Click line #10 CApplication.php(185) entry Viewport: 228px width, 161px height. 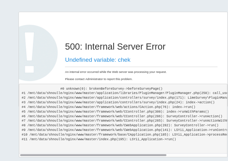[124, 135]
